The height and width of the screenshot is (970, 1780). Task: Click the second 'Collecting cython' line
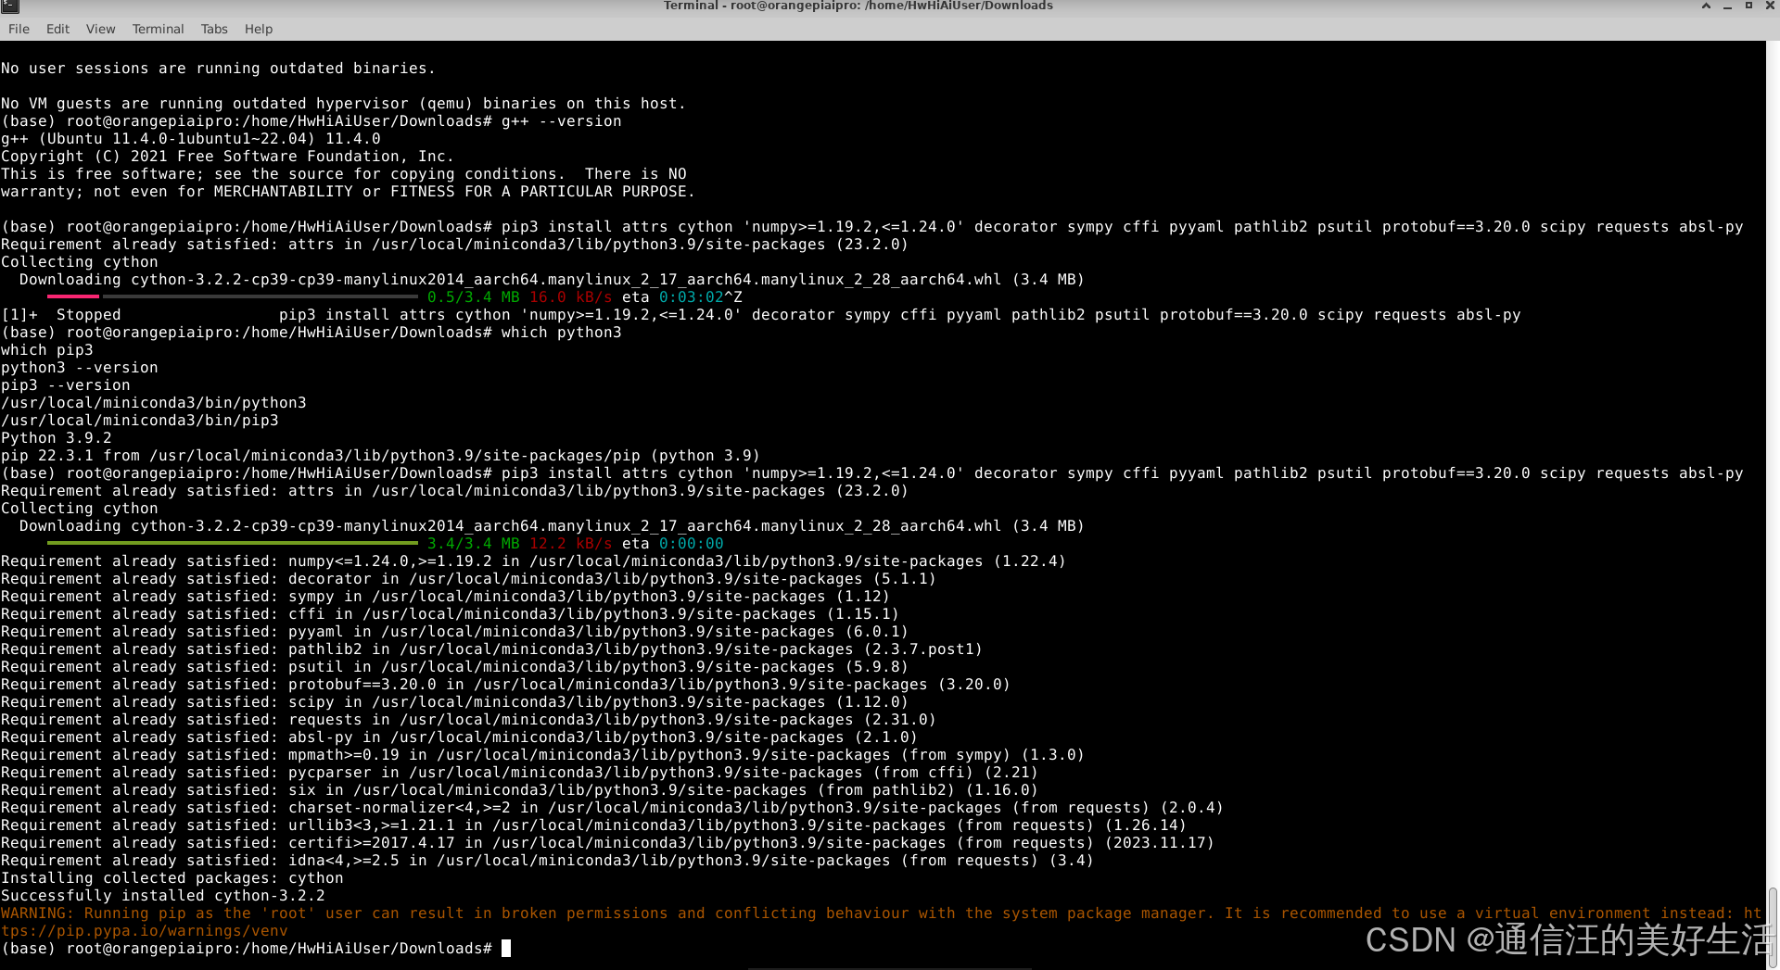80,509
